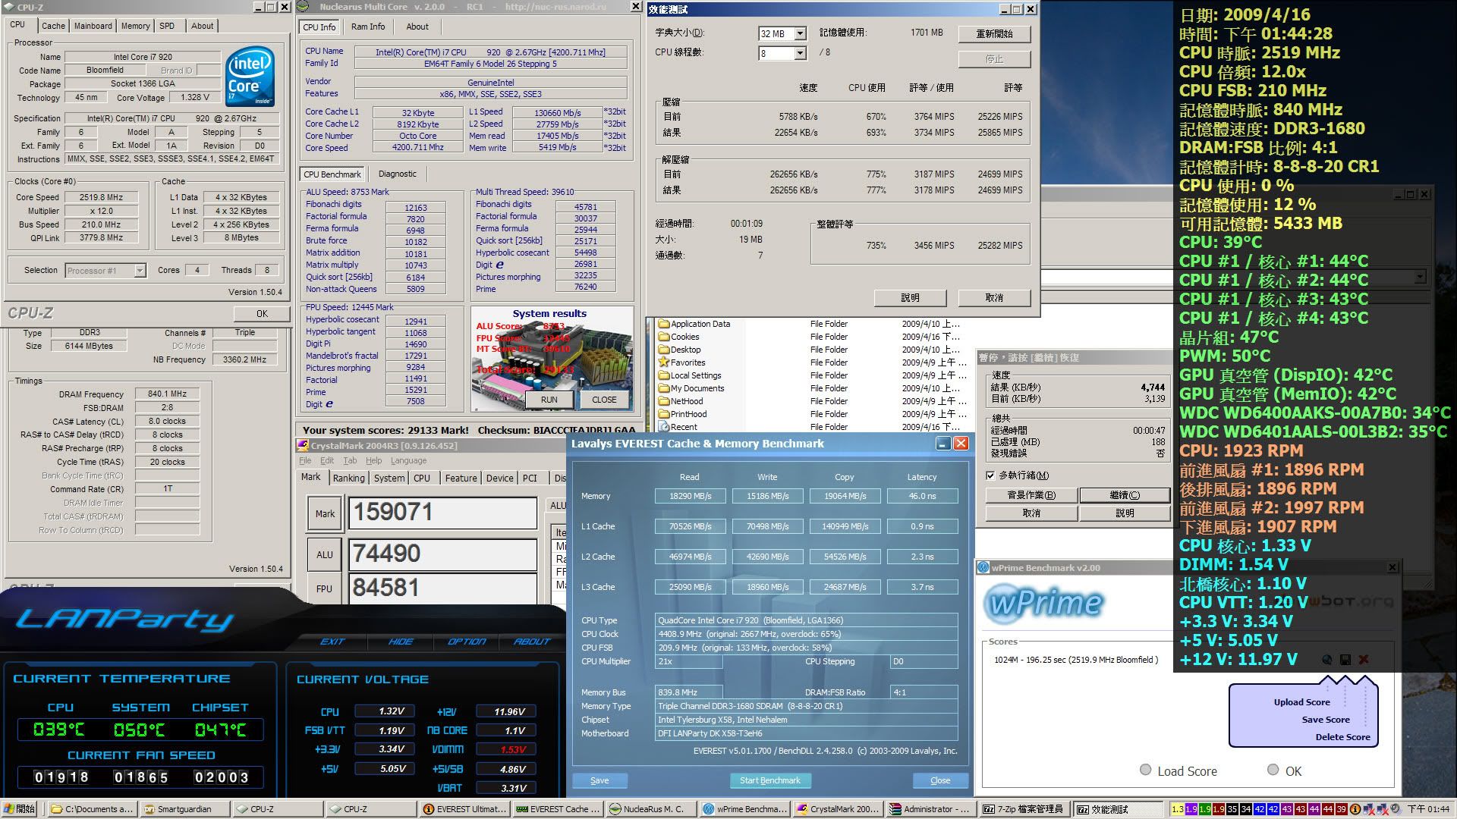
Task: Select the wPrime 1024M score entry
Action: 1076,660
